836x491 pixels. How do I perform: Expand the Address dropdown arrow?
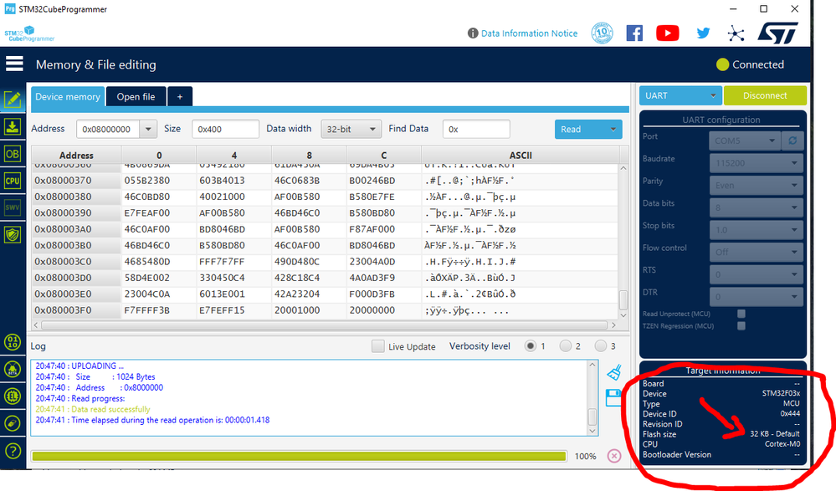coord(148,129)
